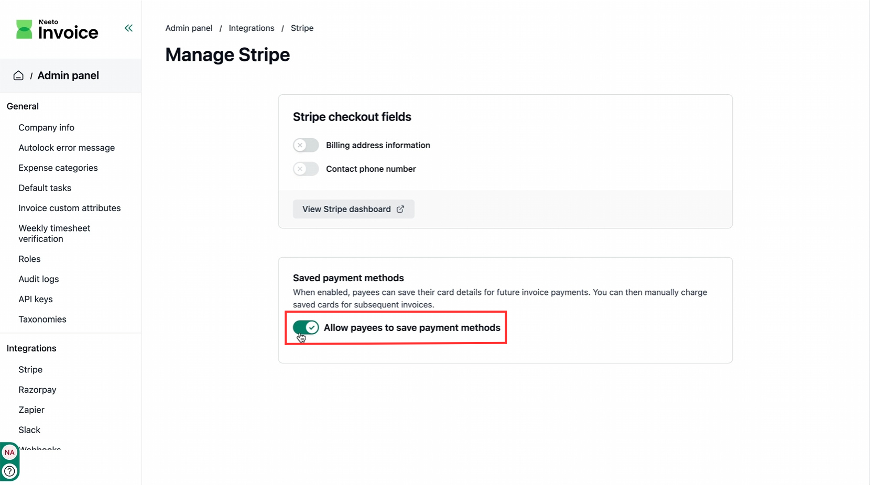Go to Admin panel breadcrumb
The width and height of the screenshot is (870, 485).
coord(189,28)
